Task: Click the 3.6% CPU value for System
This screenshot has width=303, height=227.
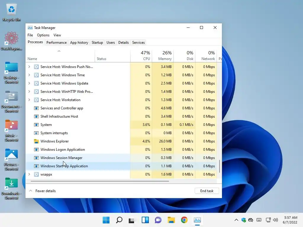Action: pyautogui.click(x=141, y=125)
